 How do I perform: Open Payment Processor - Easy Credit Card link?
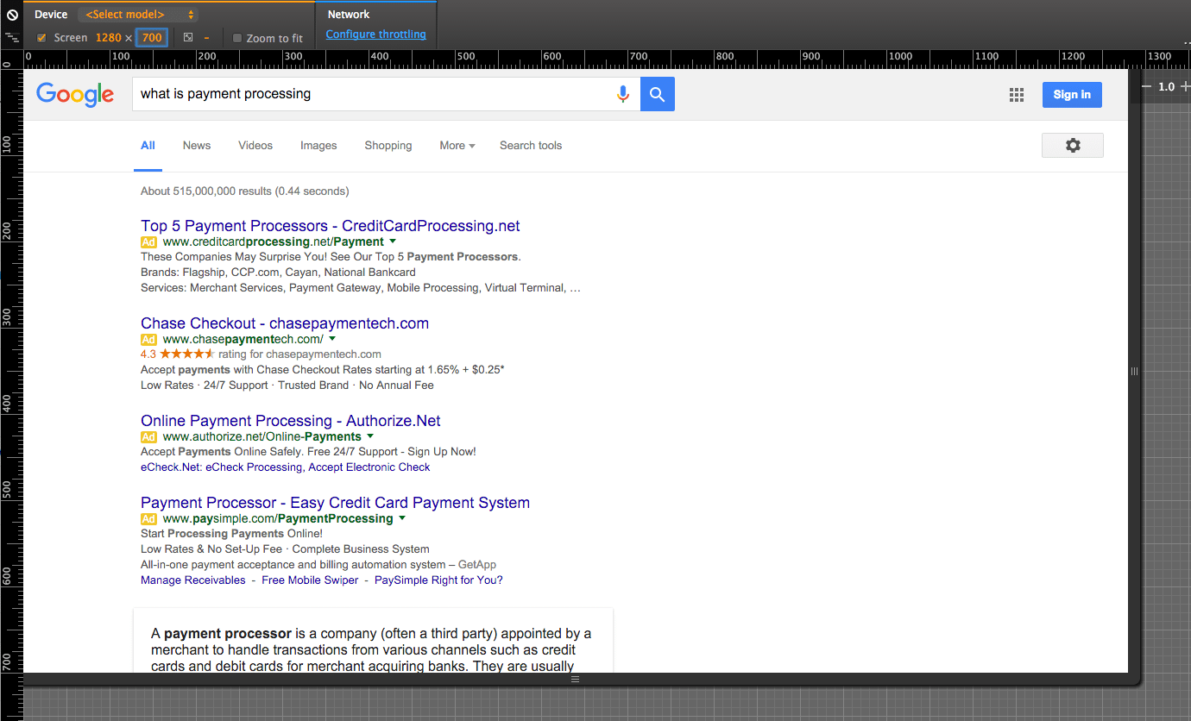click(x=336, y=503)
